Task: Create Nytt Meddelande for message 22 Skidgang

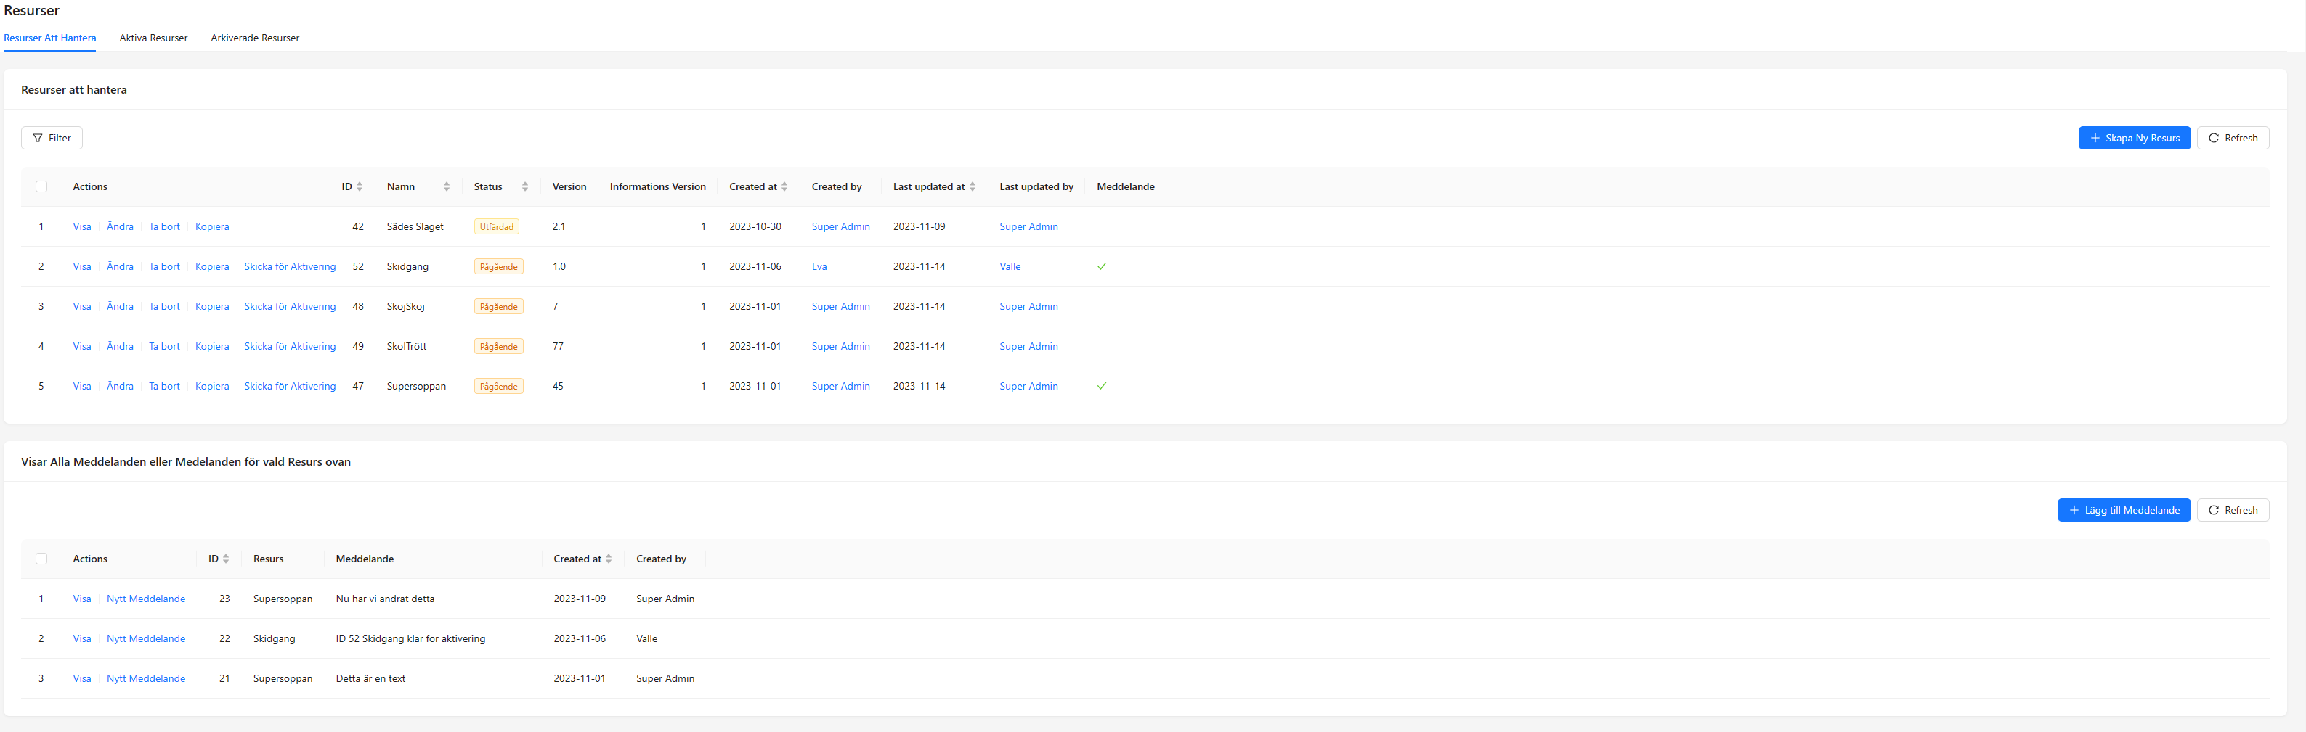Action: (146, 639)
